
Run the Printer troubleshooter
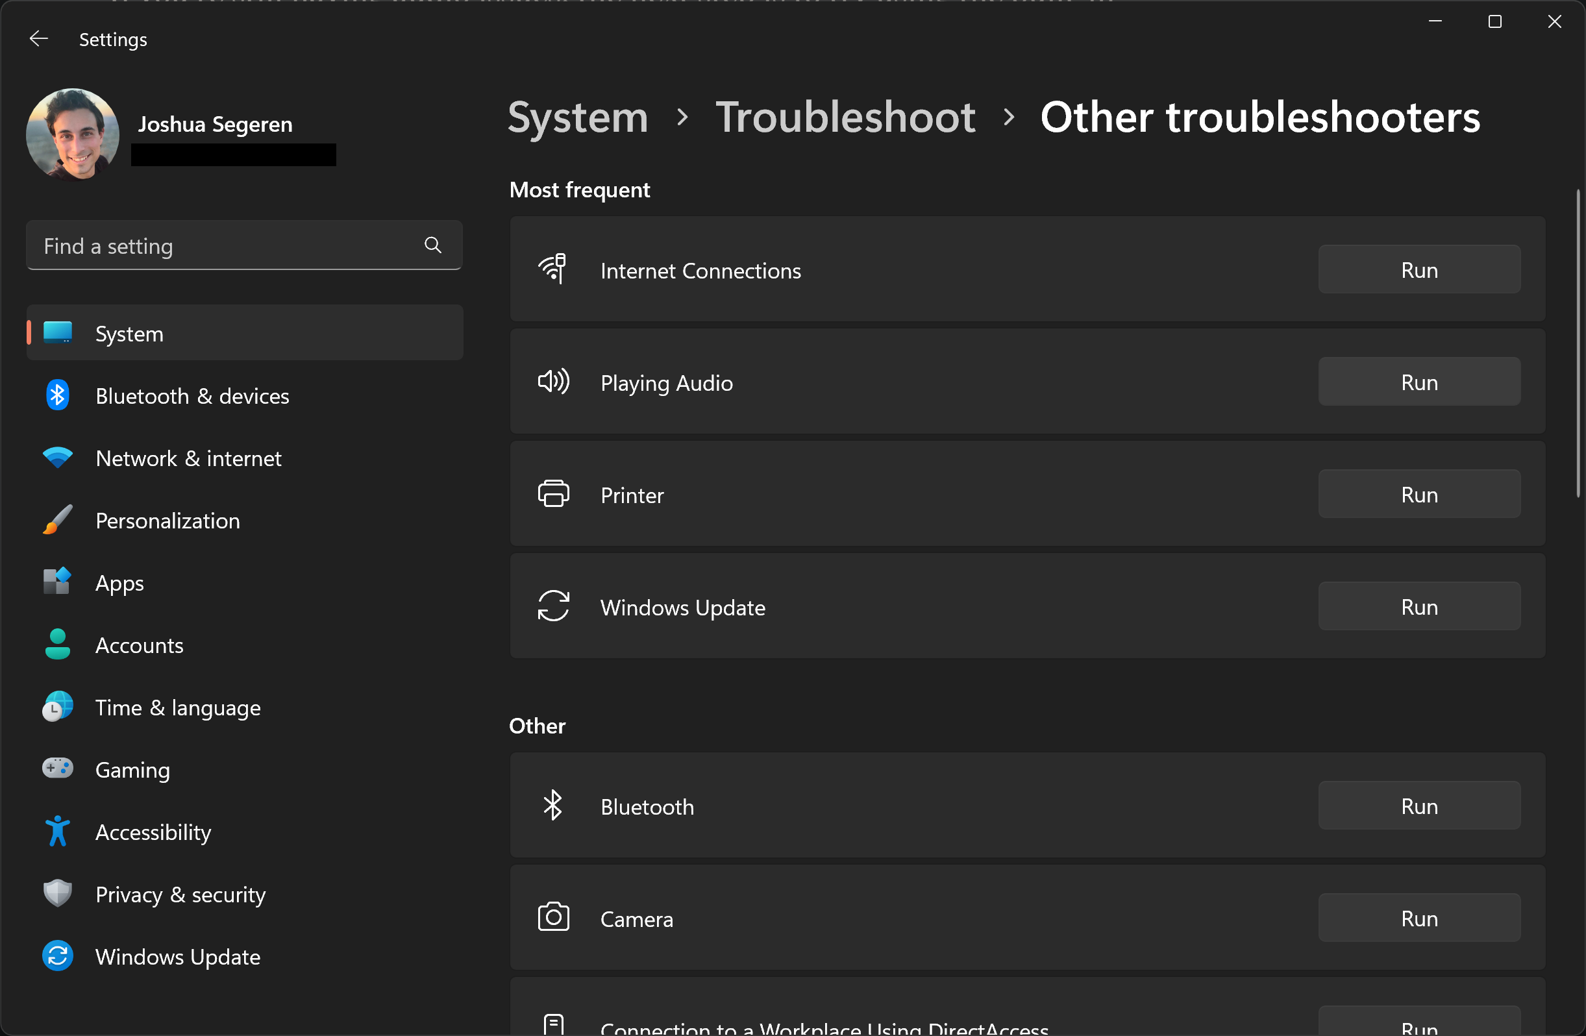[1419, 494]
